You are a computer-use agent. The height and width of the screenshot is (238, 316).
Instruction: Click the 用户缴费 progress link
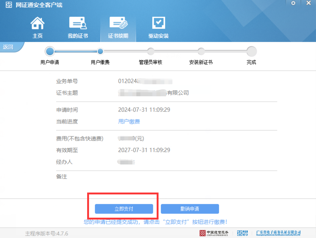129,122
